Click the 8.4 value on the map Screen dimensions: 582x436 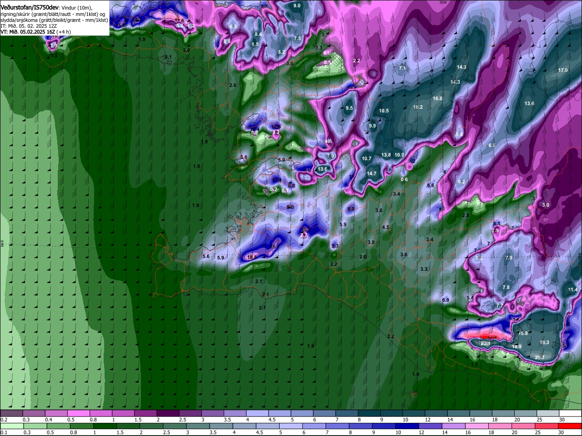[258, 34]
